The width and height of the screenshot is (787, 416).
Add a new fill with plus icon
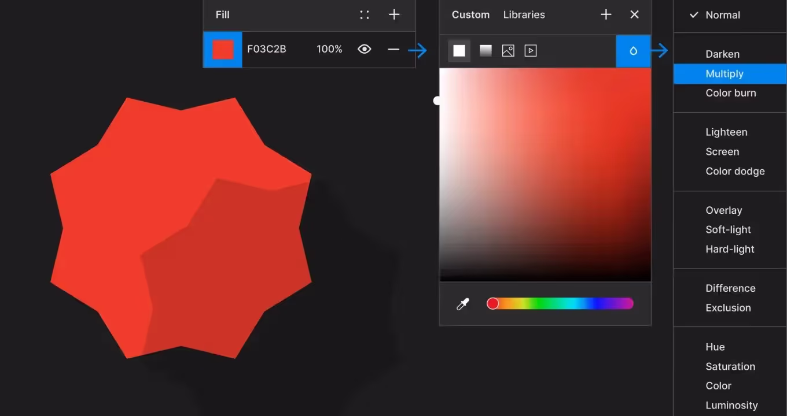[x=394, y=15]
